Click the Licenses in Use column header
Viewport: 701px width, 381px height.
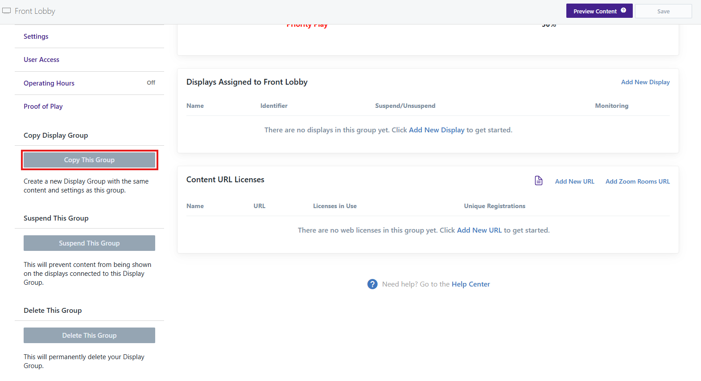click(335, 206)
